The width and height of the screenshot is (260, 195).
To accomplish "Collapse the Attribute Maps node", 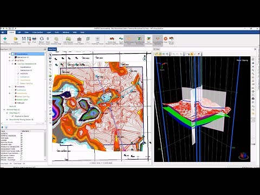I will (4, 109).
